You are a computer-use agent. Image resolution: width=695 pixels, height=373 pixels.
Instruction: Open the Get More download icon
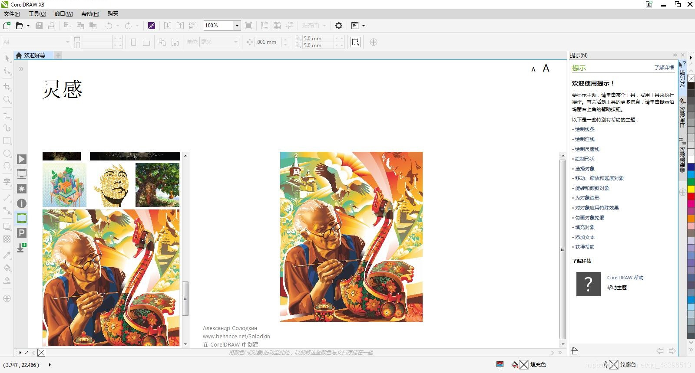click(22, 248)
